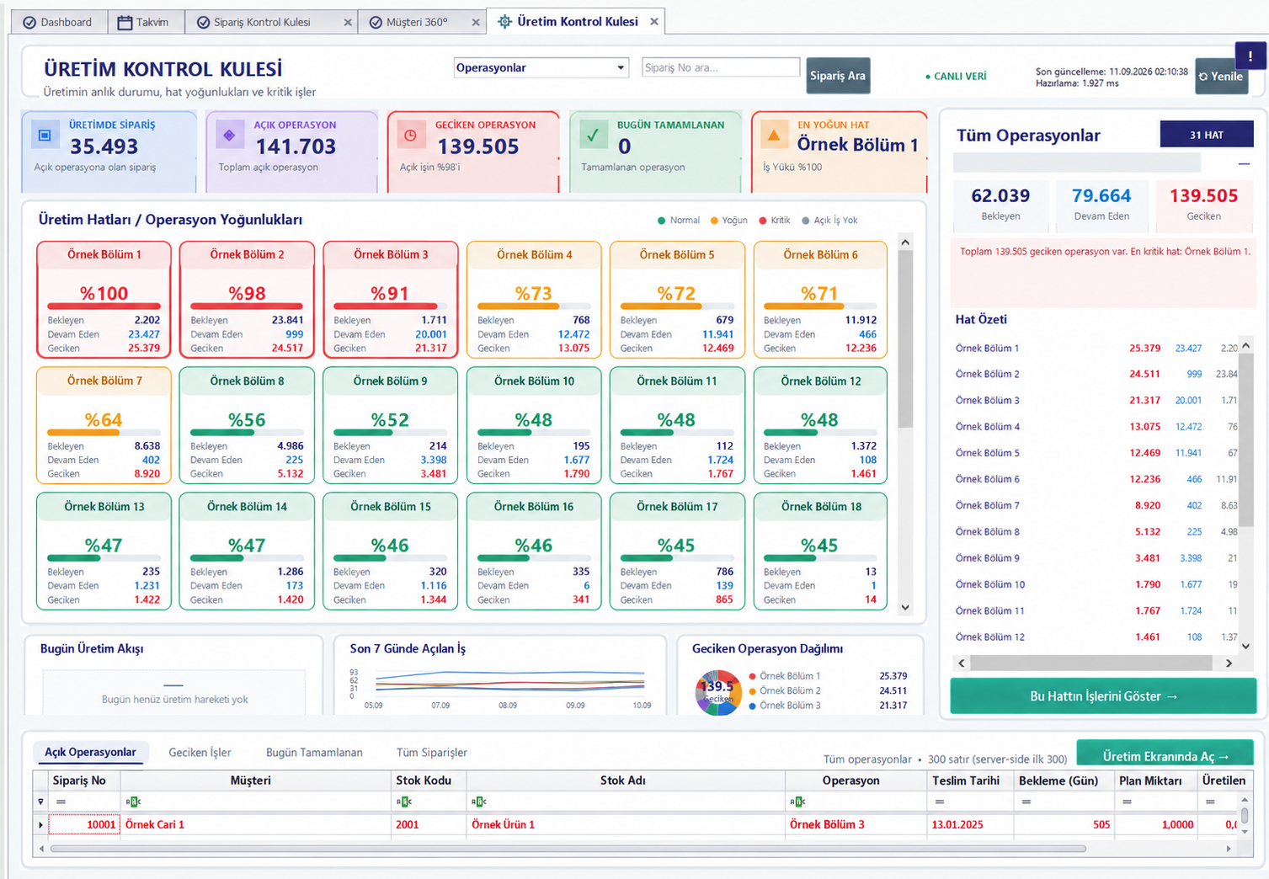Click the exclamation mark alert icon
The width and height of the screenshot is (1269, 879).
pyautogui.click(x=1250, y=56)
